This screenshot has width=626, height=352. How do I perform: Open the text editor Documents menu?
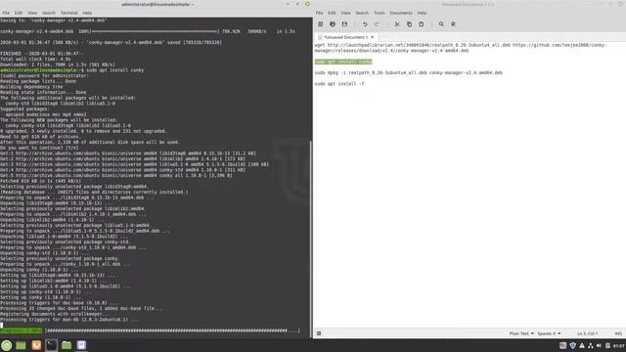coord(401,13)
